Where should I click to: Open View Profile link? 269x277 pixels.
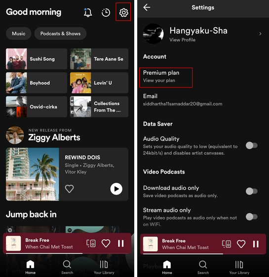click(x=182, y=40)
